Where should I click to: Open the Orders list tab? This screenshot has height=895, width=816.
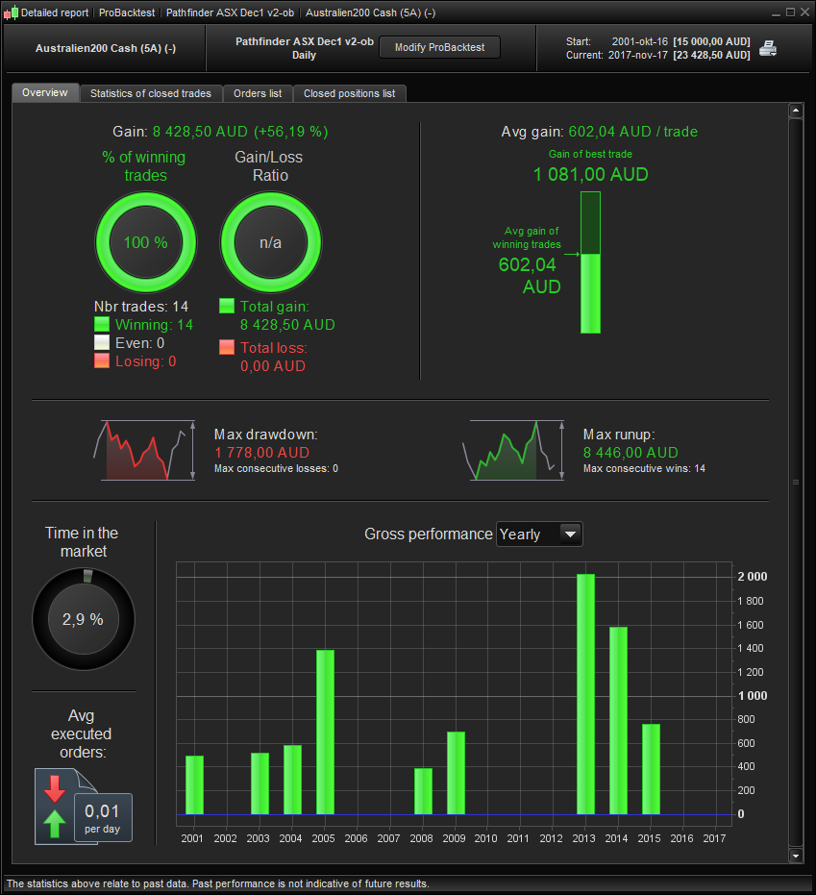pos(258,93)
